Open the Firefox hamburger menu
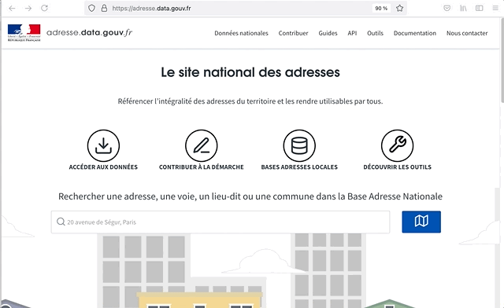The image size is (504, 308). pos(495,8)
